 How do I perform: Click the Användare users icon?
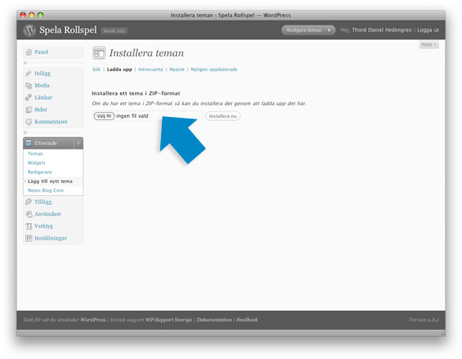(28, 214)
